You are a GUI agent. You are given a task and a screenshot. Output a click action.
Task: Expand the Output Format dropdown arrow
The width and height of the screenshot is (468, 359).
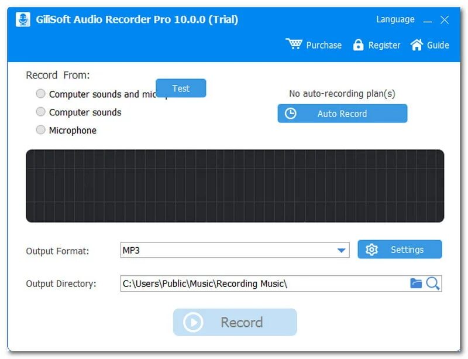[x=341, y=250]
